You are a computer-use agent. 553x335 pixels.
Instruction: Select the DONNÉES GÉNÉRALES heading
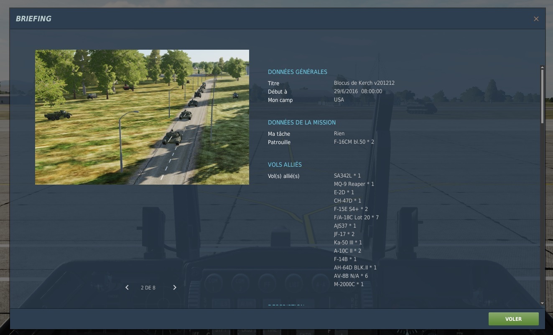[x=298, y=72]
